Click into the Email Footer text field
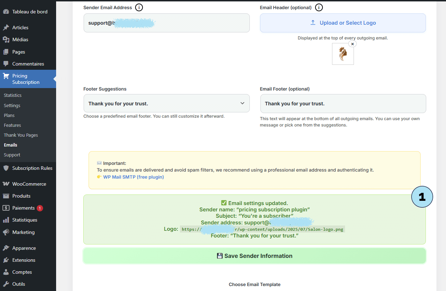The width and height of the screenshot is (446, 291). tap(343, 104)
